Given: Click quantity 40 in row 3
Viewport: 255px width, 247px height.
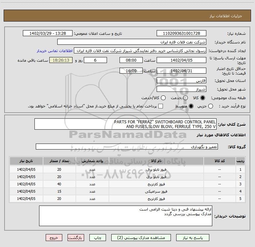Looking at the screenshot, I should click(x=59, y=184).
